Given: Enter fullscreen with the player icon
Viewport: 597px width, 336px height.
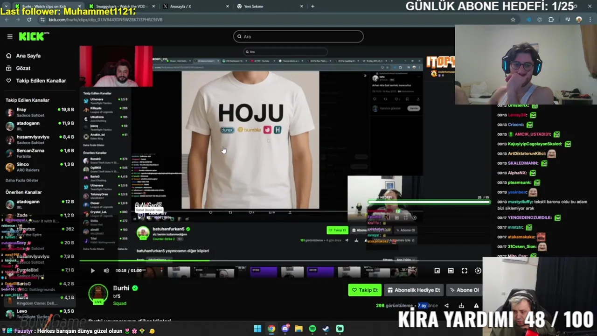Looking at the screenshot, I should click(x=465, y=271).
